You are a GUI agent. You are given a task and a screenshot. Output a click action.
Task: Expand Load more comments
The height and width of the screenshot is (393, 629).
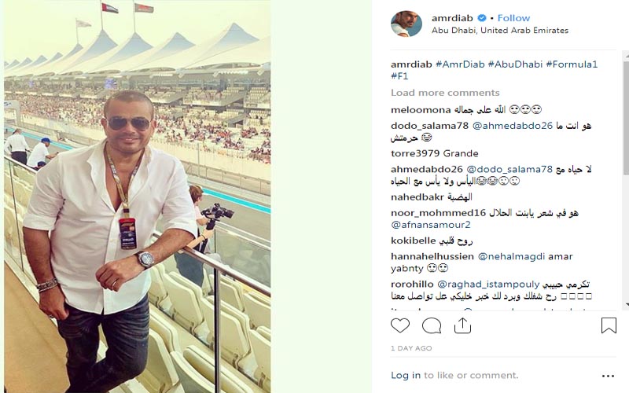(445, 93)
